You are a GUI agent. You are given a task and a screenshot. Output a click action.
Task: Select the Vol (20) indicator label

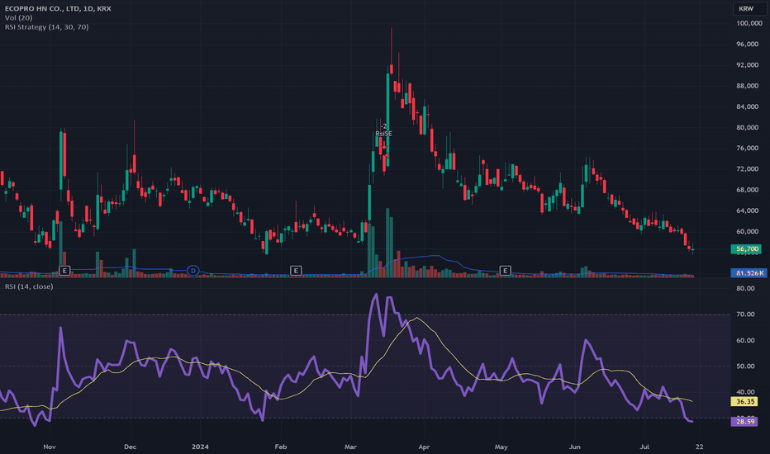[19, 17]
